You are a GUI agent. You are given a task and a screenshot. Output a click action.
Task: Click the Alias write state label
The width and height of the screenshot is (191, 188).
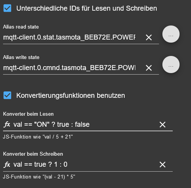point(21,57)
